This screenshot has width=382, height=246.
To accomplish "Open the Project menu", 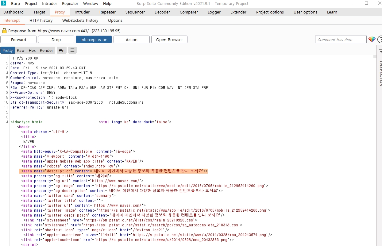I will (x=31, y=3).
